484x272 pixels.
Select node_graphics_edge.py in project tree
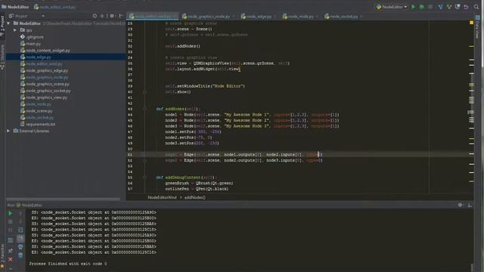pos(47,70)
